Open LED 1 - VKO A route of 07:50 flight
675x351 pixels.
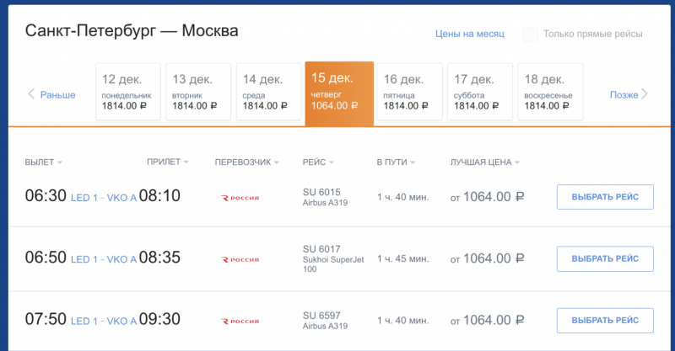pos(103,322)
